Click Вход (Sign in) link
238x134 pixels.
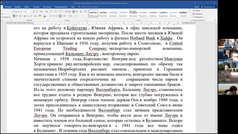tap(197, 7)
